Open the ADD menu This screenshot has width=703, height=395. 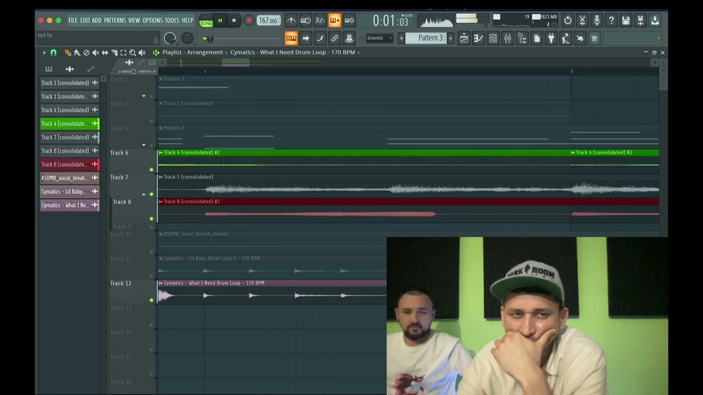pos(97,20)
